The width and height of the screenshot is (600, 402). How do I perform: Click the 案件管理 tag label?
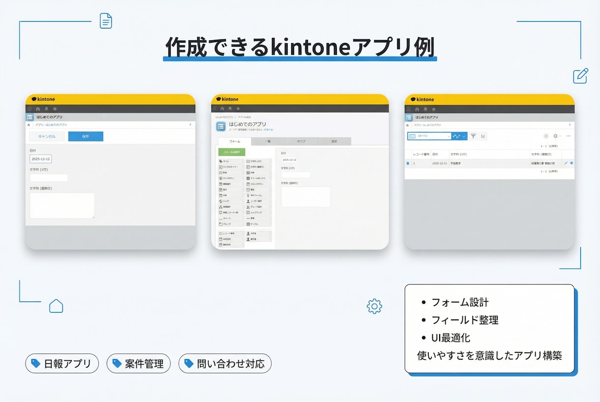138,364
